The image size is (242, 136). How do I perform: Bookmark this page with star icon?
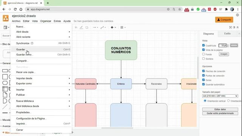coord(180,9)
